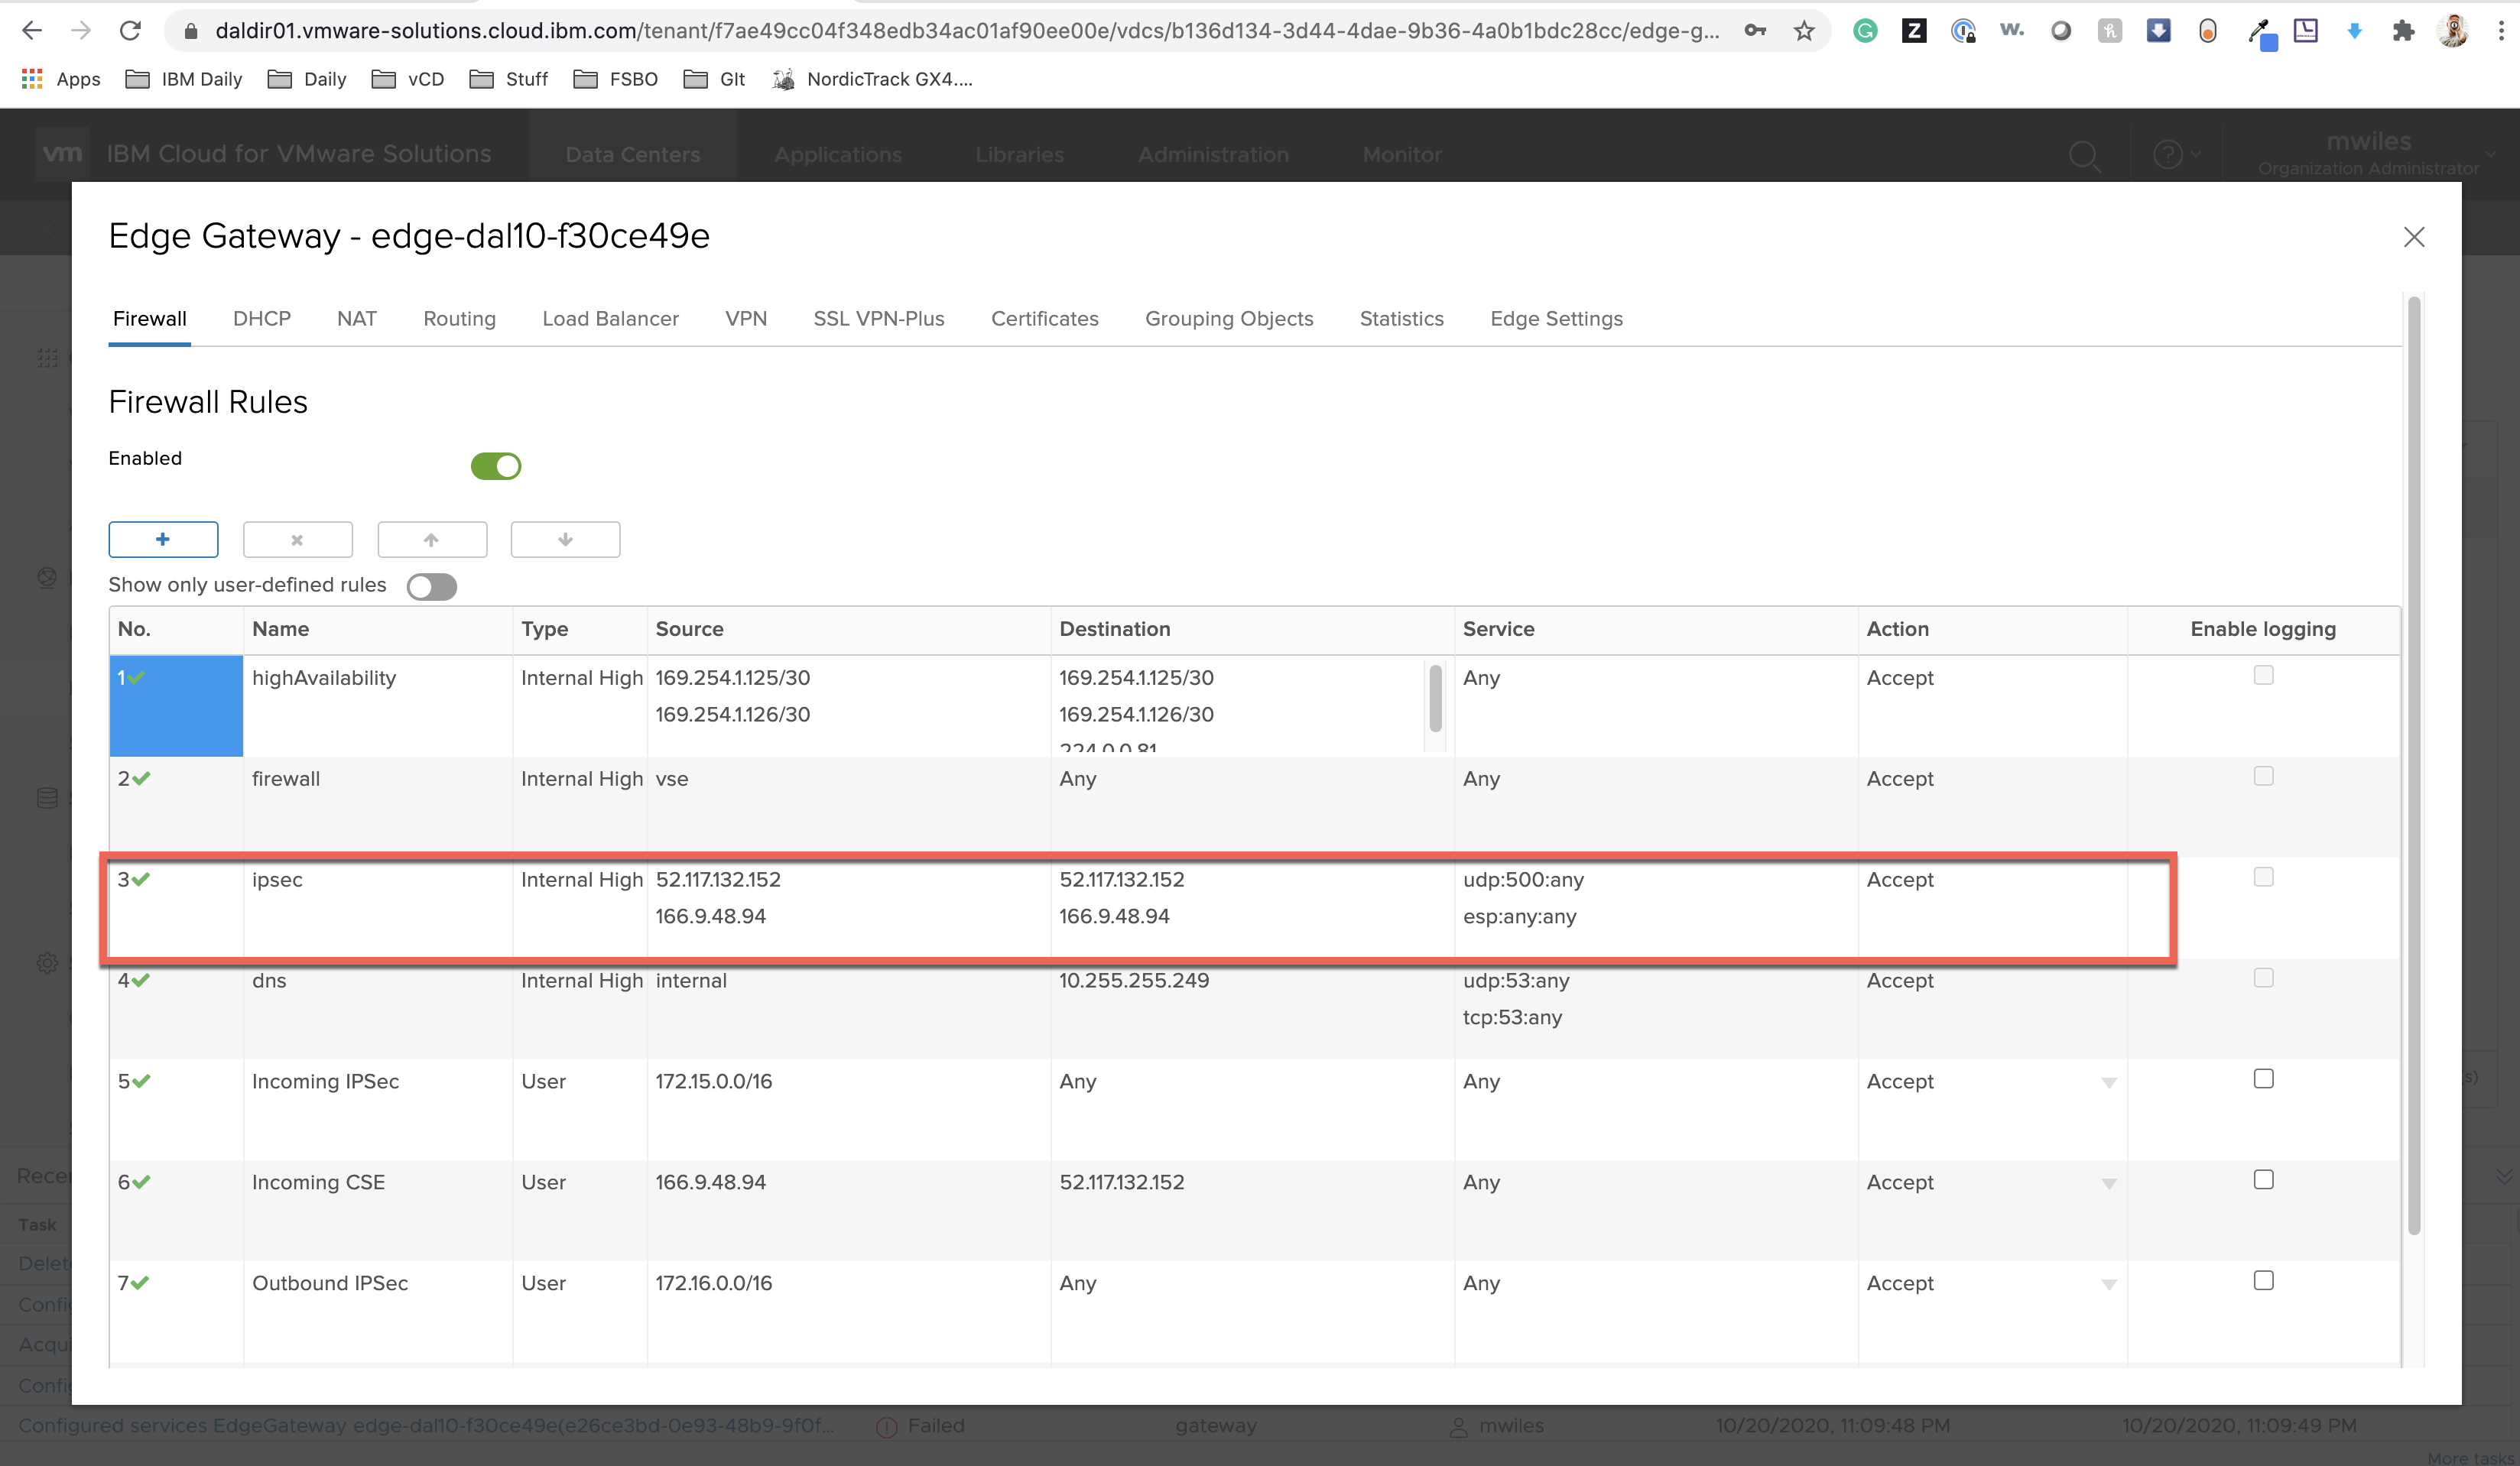Viewport: 2520px width, 1466px height.
Task: Click the dialog's vertical scrollbar
Action: point(2413,760)
